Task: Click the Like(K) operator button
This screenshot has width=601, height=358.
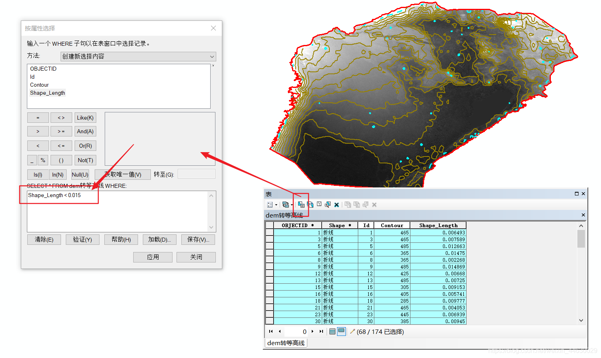Action: click(85, 118)
